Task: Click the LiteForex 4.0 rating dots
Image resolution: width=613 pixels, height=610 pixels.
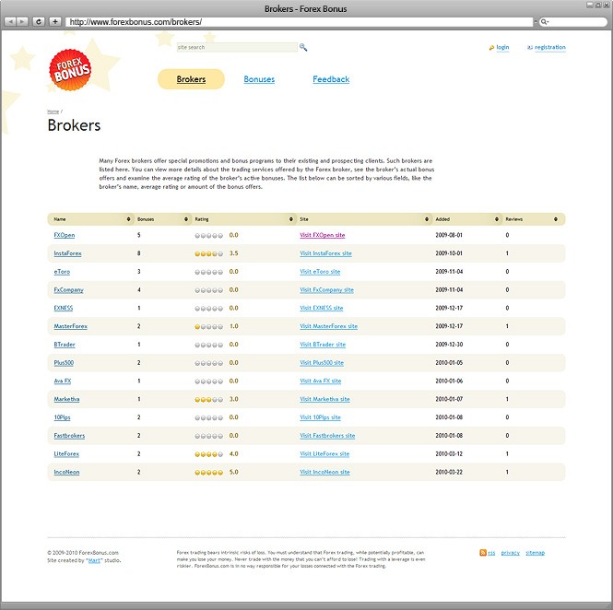Action: click(208, 454)
